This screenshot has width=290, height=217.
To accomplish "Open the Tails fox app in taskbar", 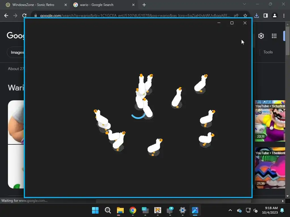I will tap(158, 210).
